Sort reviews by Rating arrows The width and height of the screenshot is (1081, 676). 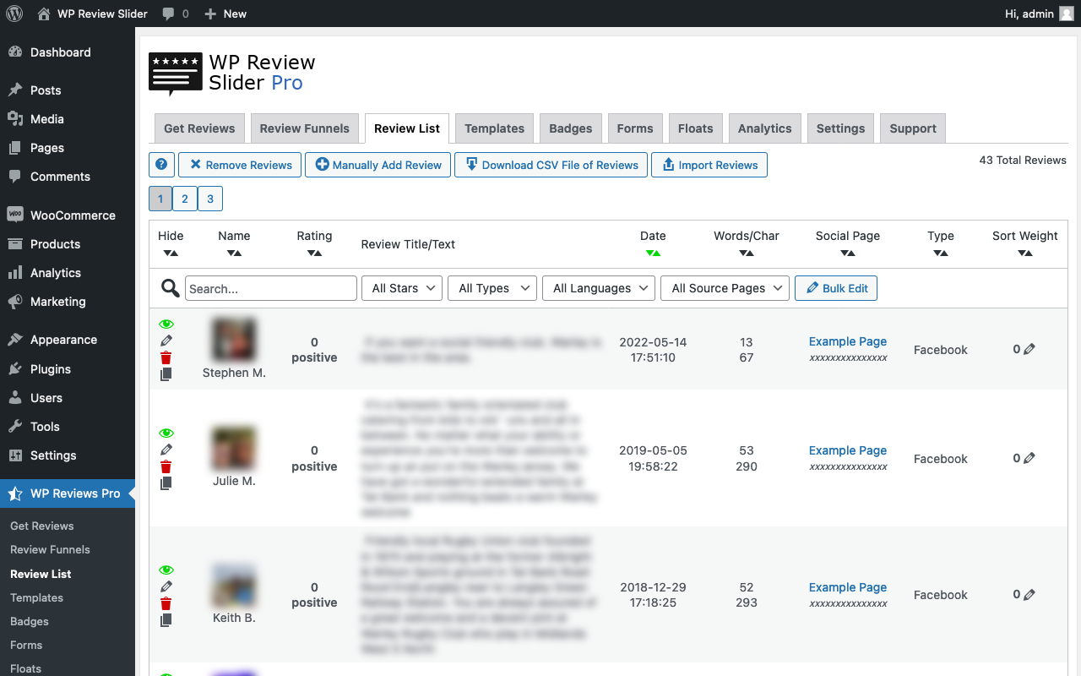pyautogui.click(x=314, y=253)
